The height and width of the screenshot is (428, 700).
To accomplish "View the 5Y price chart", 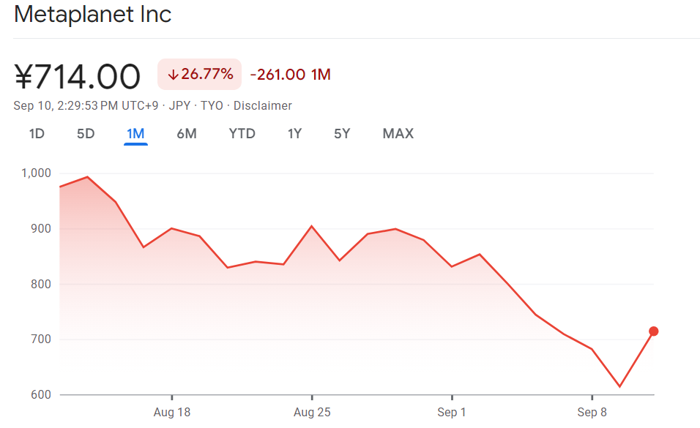I will click(x=341, y=134).
